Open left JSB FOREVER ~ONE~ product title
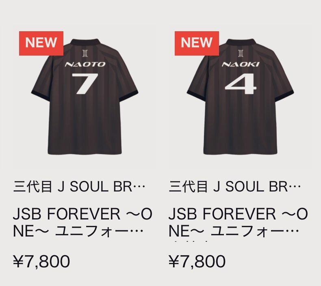 pyautogui.click(x=82, y=222)
